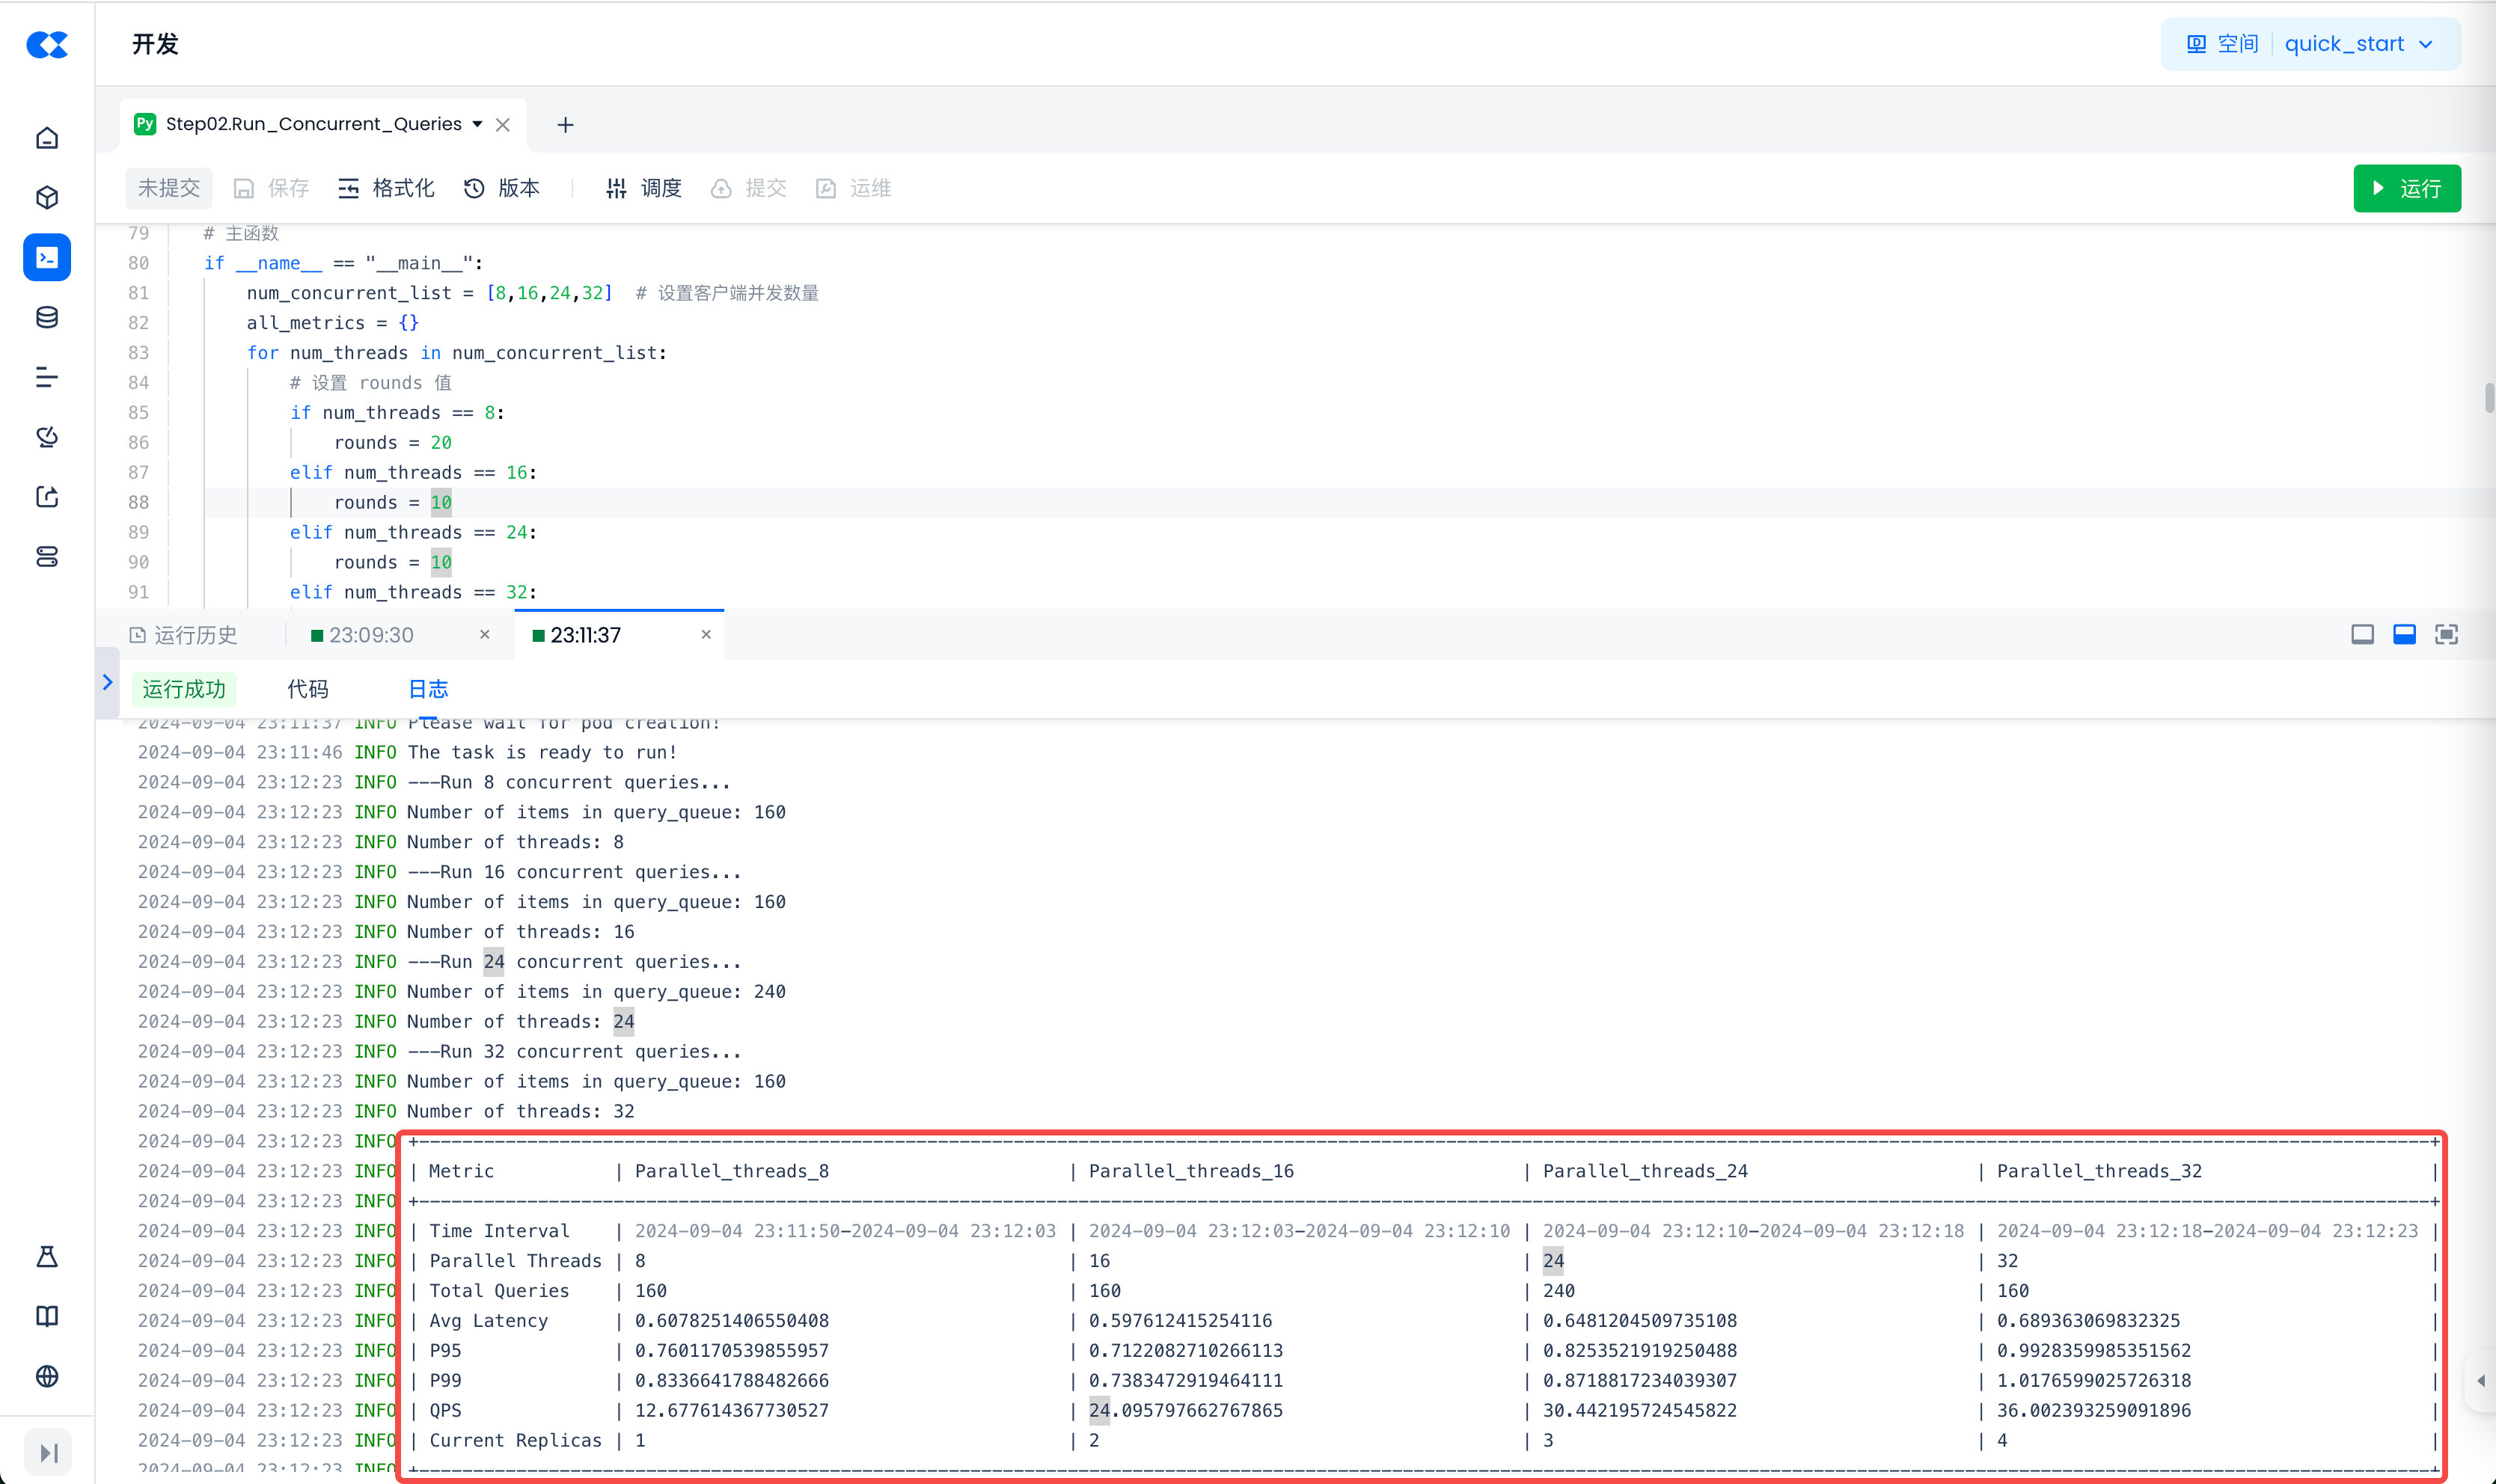2496x1484 pixels.
Task: Open the globe language icon in sidebar
Action: pos(47,1376)
